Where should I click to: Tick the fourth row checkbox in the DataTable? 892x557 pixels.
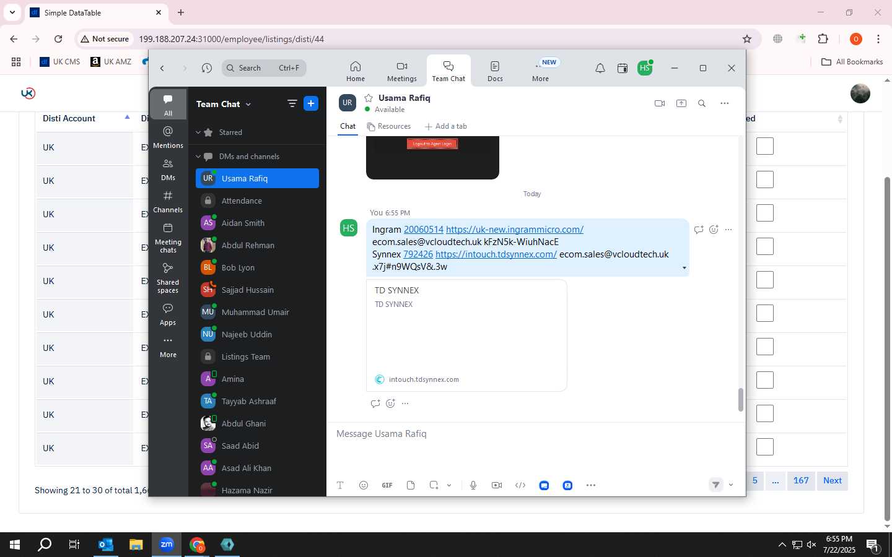(x=765, y=247)
